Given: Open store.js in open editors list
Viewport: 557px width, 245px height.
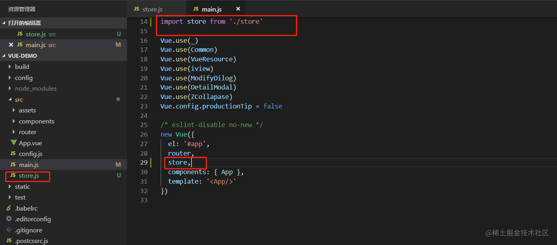Looking at the screenshot, I should click(x=63, y=34).
